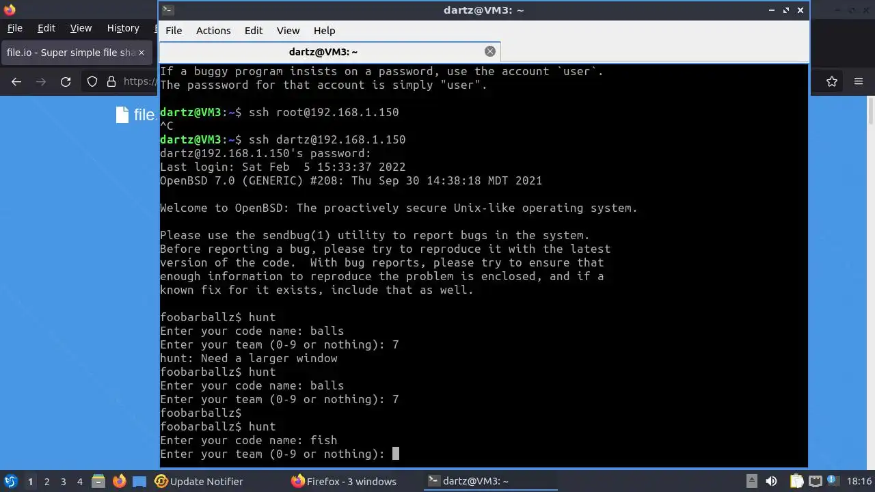Switch to workspace 2
The image size is (875, 492).
(x=46, y=482)
